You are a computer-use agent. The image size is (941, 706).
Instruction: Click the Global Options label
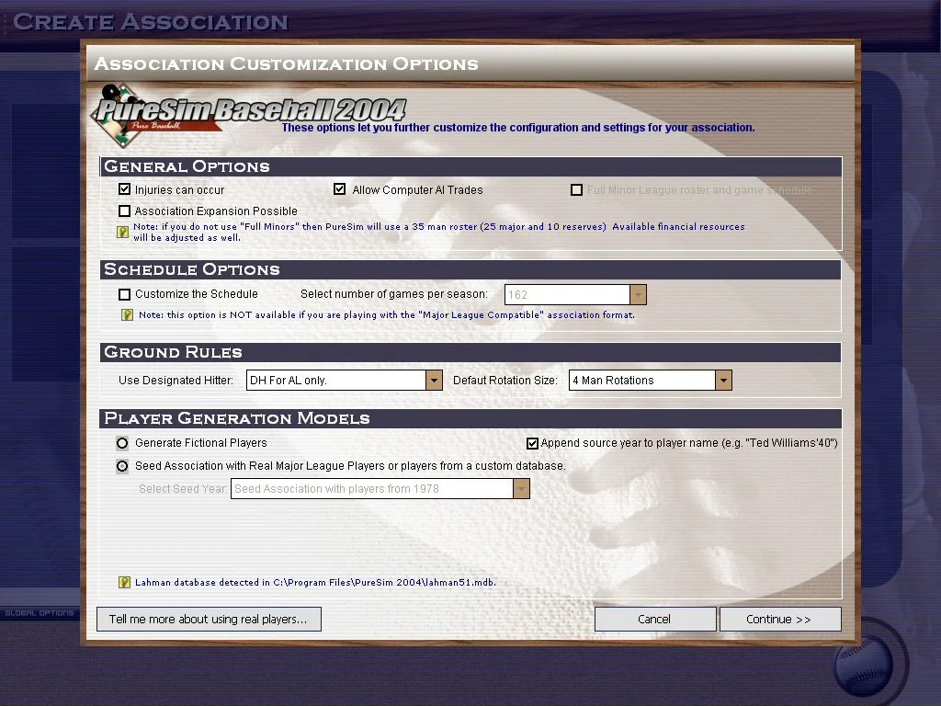(40, 613)
